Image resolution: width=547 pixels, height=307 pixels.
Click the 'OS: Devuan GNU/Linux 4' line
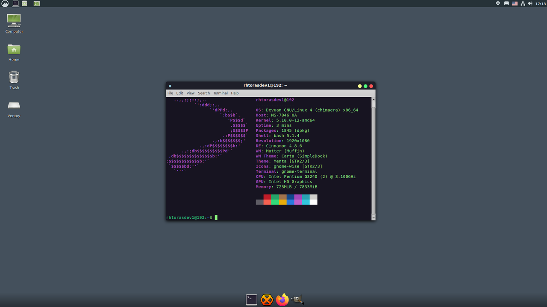(307, 110)
